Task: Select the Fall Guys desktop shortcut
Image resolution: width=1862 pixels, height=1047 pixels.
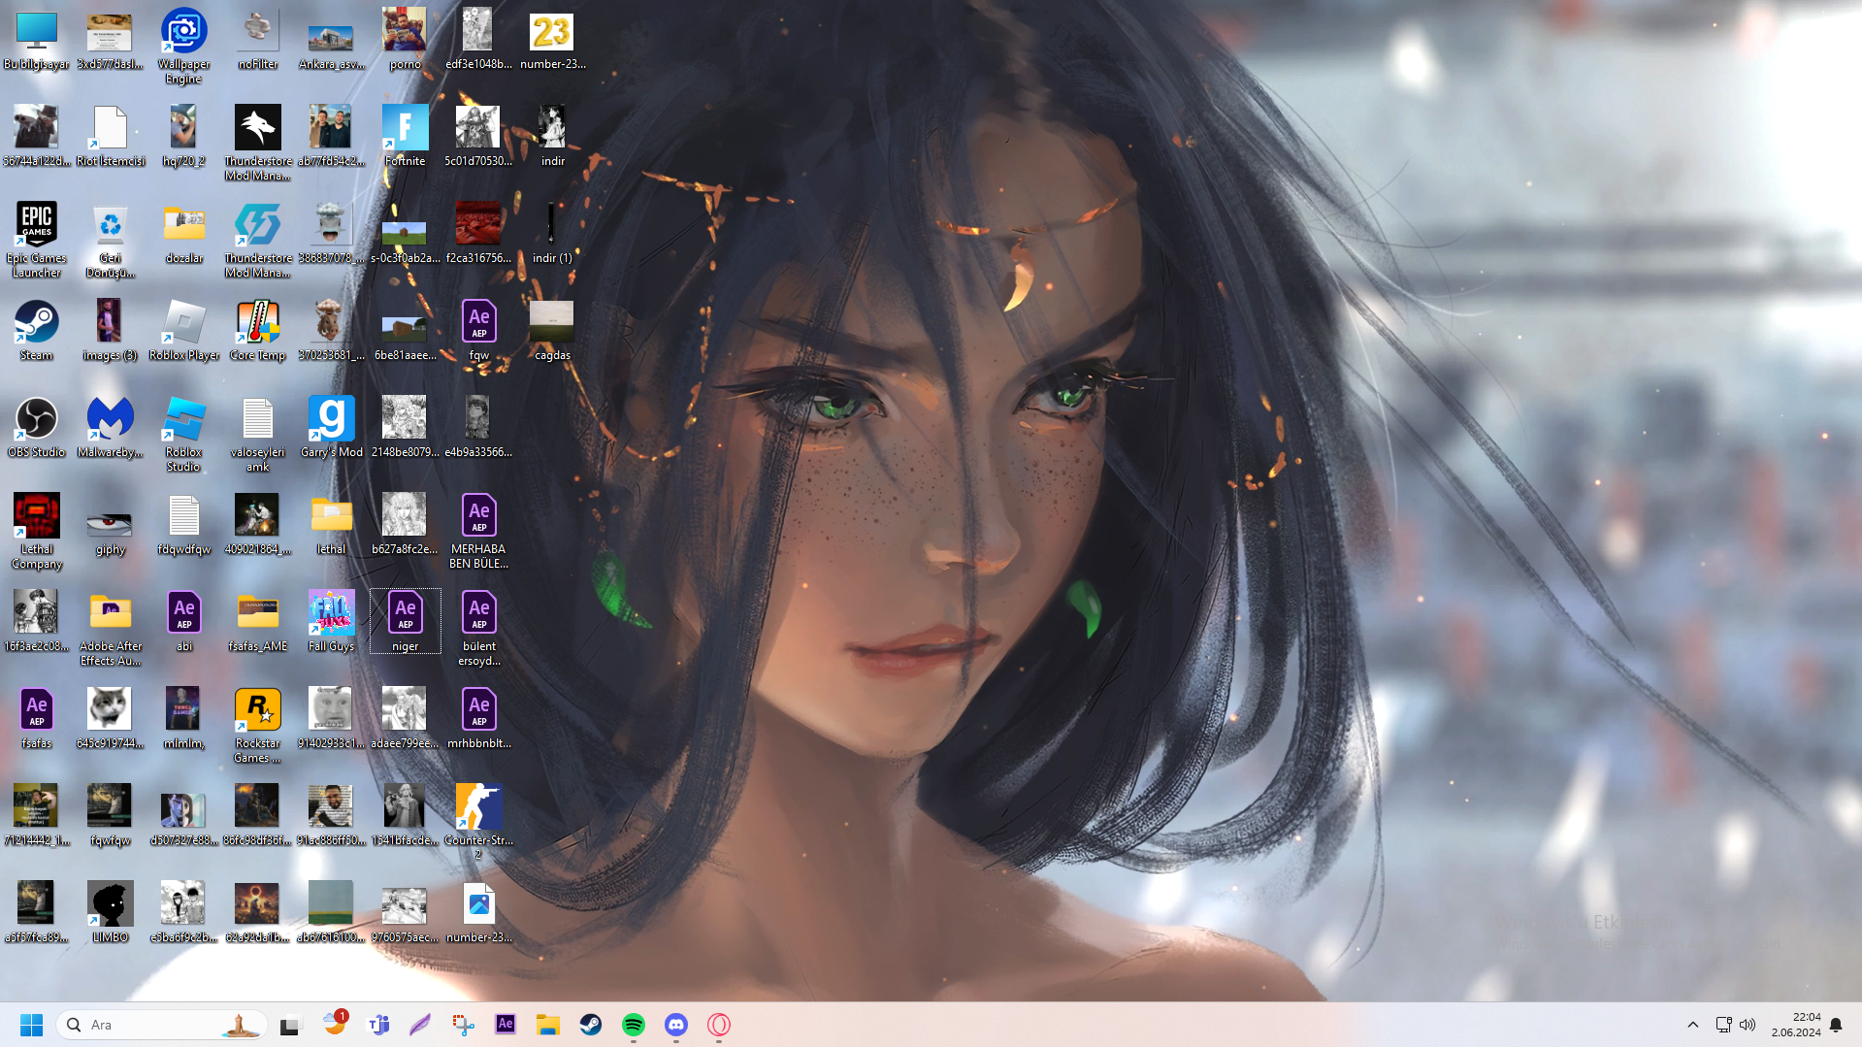Action: [332, 622]
